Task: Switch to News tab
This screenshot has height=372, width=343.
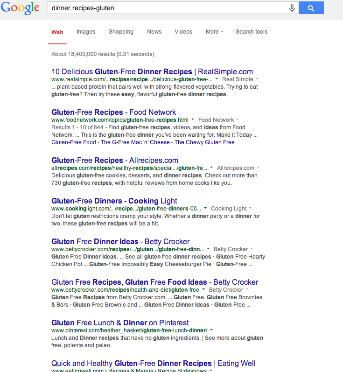Action: (x=154, y=32)
